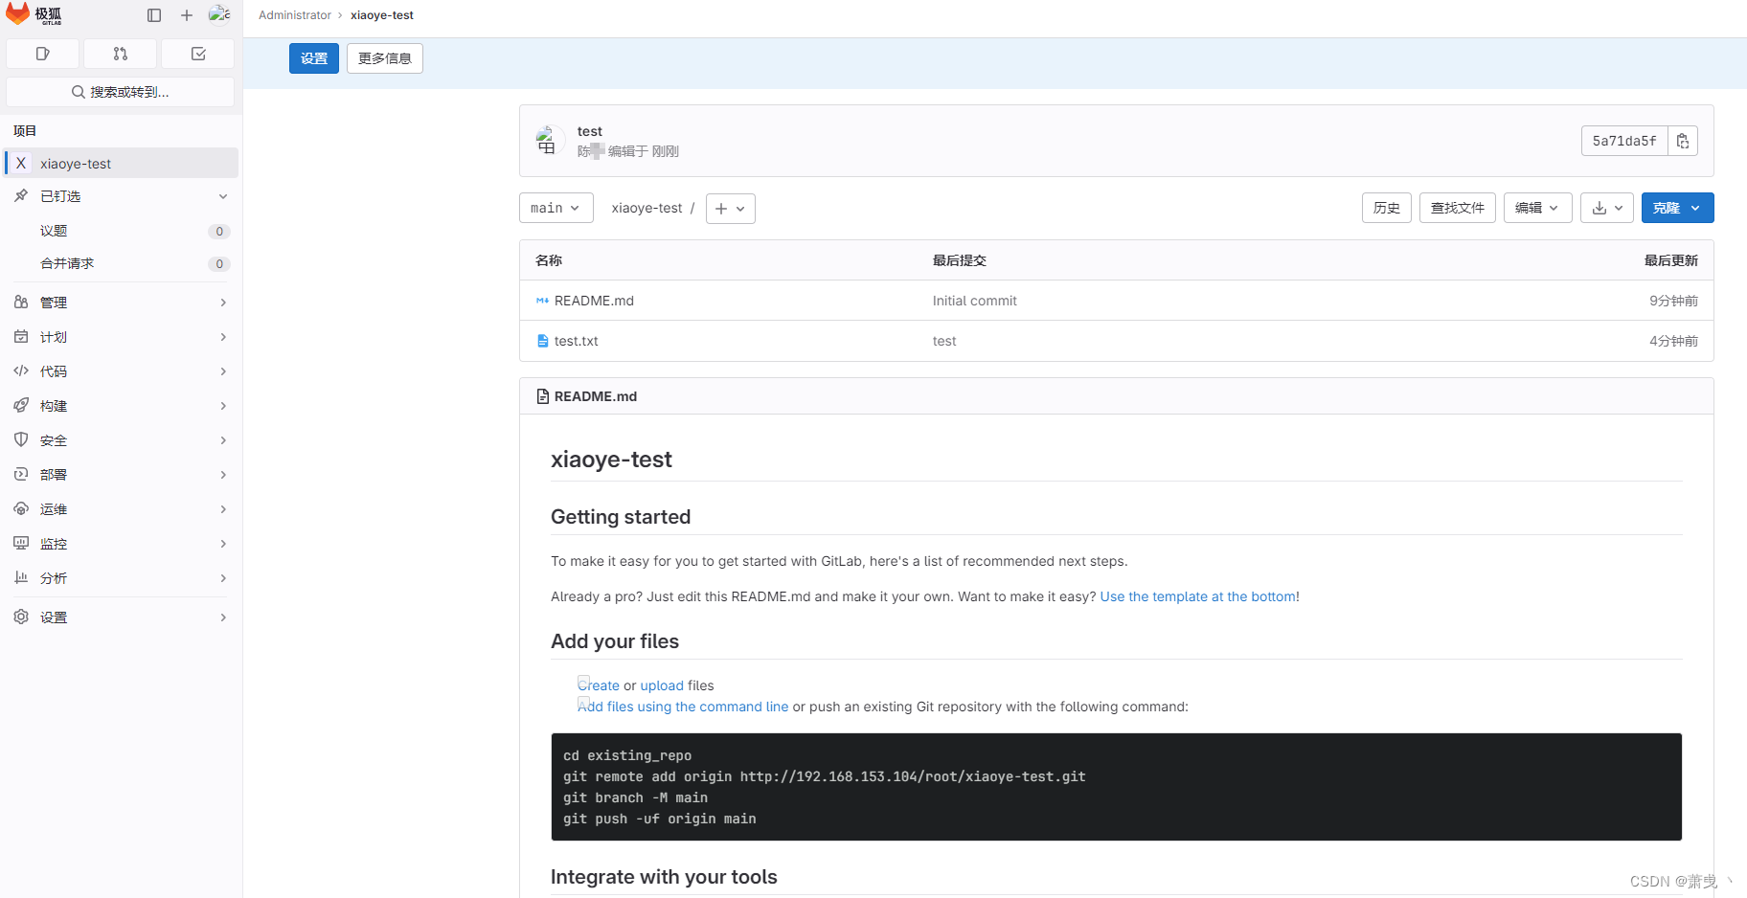Open the create new plus menu in sidebar header

click(187, 15)
